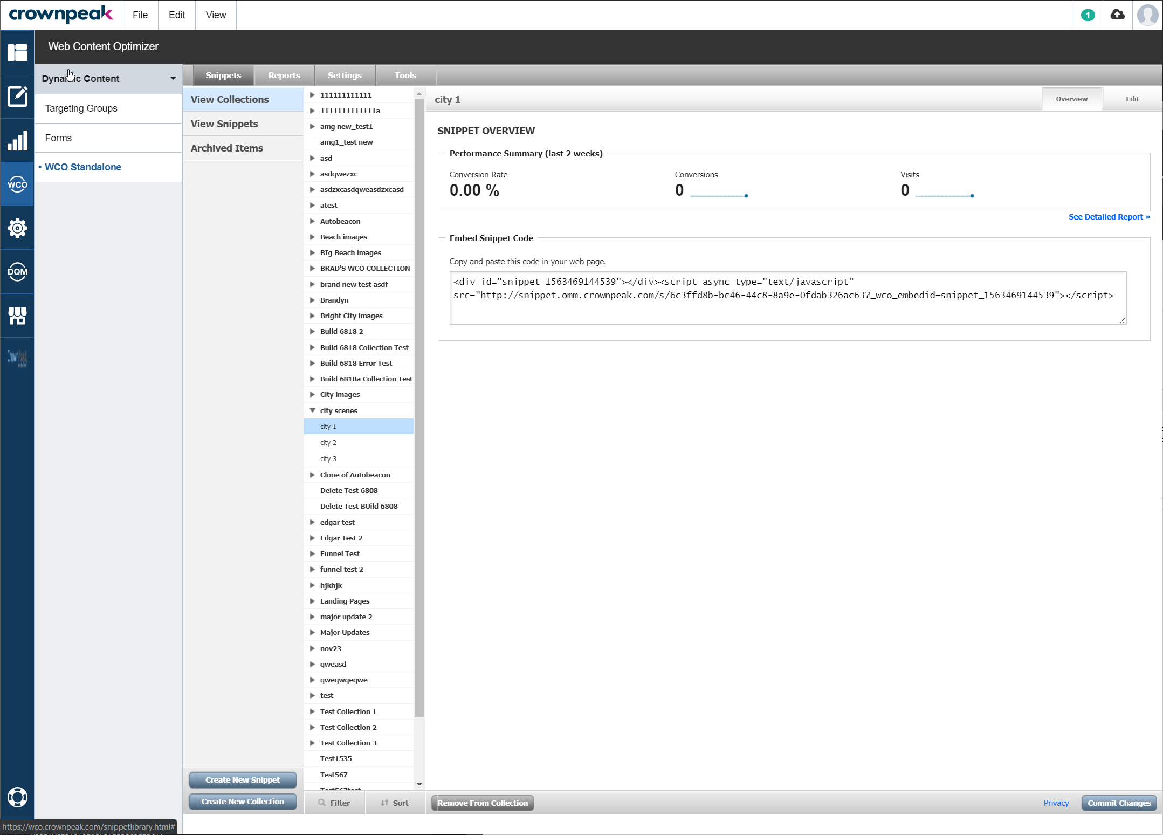Screen dimensions: 1163x835
Task: Select the Content editing icon in the sidebar
Action: coord(17,97)
